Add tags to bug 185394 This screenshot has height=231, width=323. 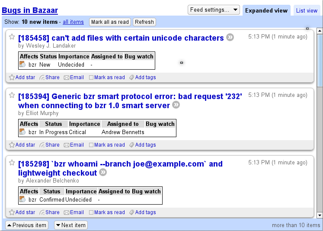143,145
